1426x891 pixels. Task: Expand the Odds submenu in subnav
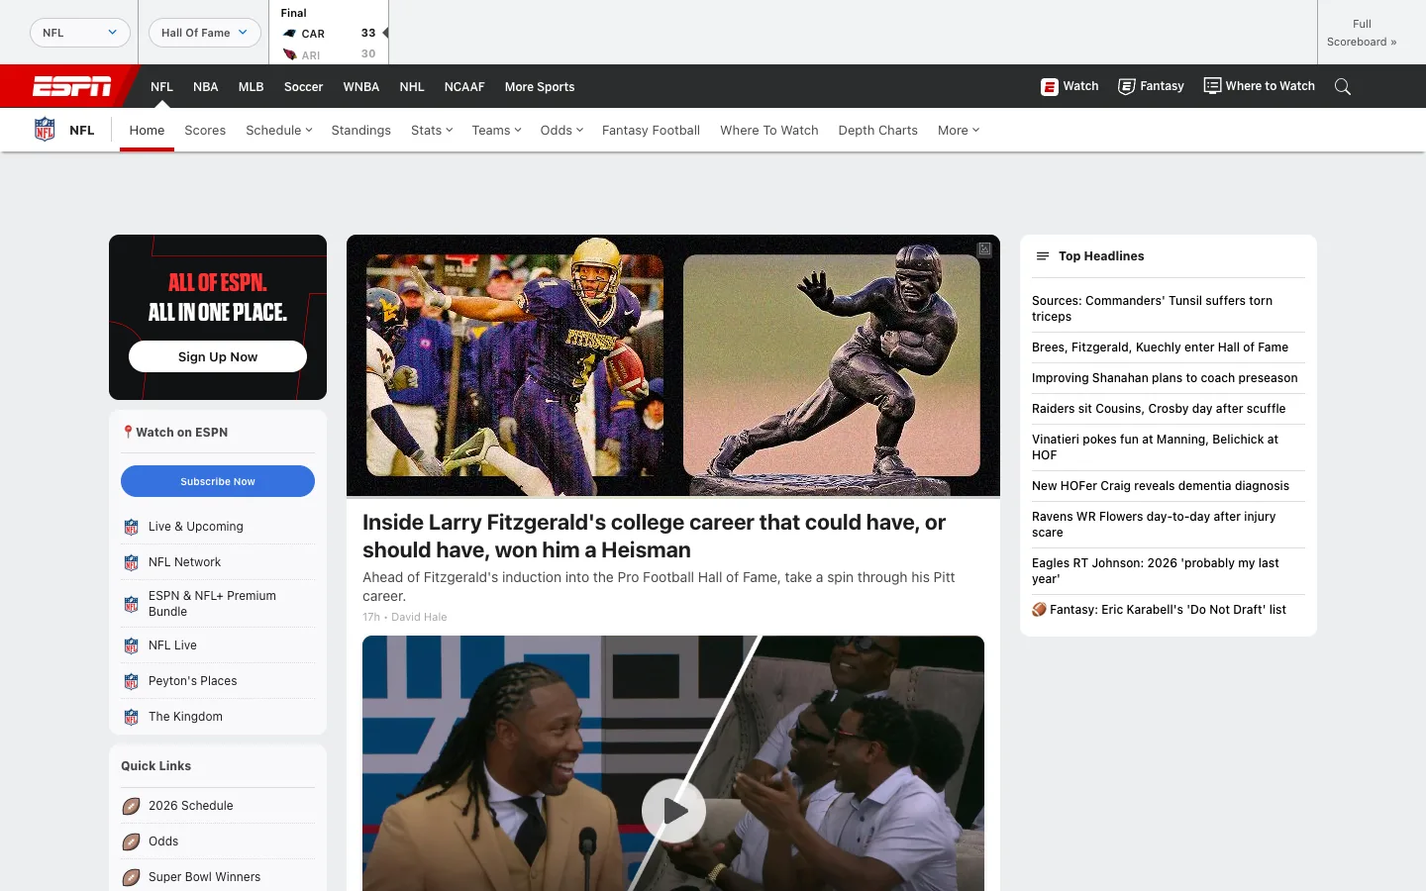pos(561,130)
